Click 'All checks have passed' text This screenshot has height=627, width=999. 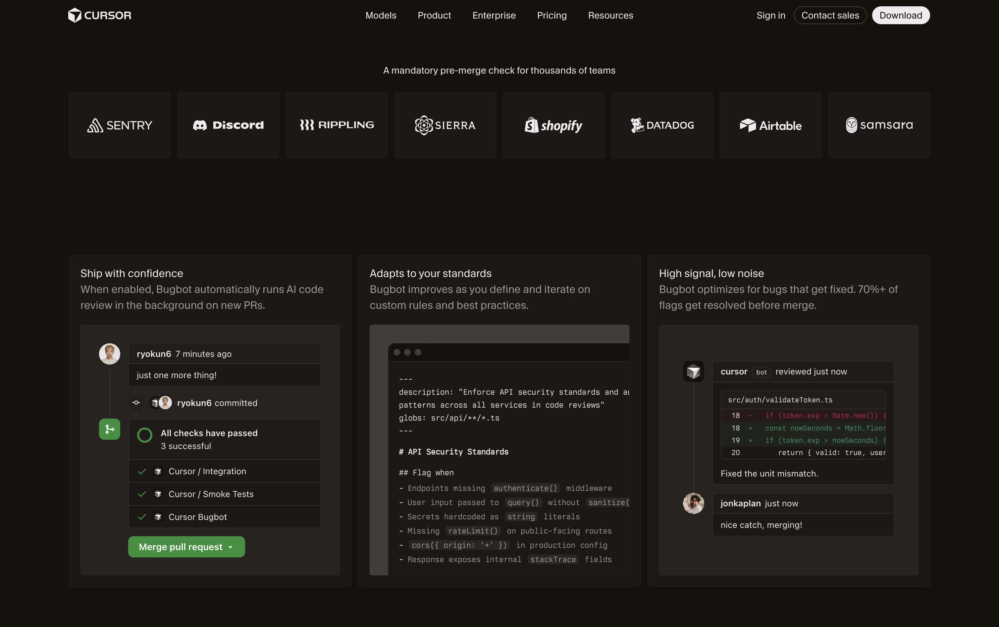(209, 433)
